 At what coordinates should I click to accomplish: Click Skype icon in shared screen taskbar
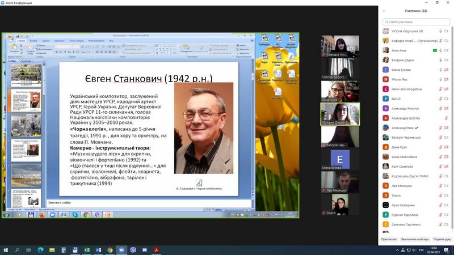point(75,215)
